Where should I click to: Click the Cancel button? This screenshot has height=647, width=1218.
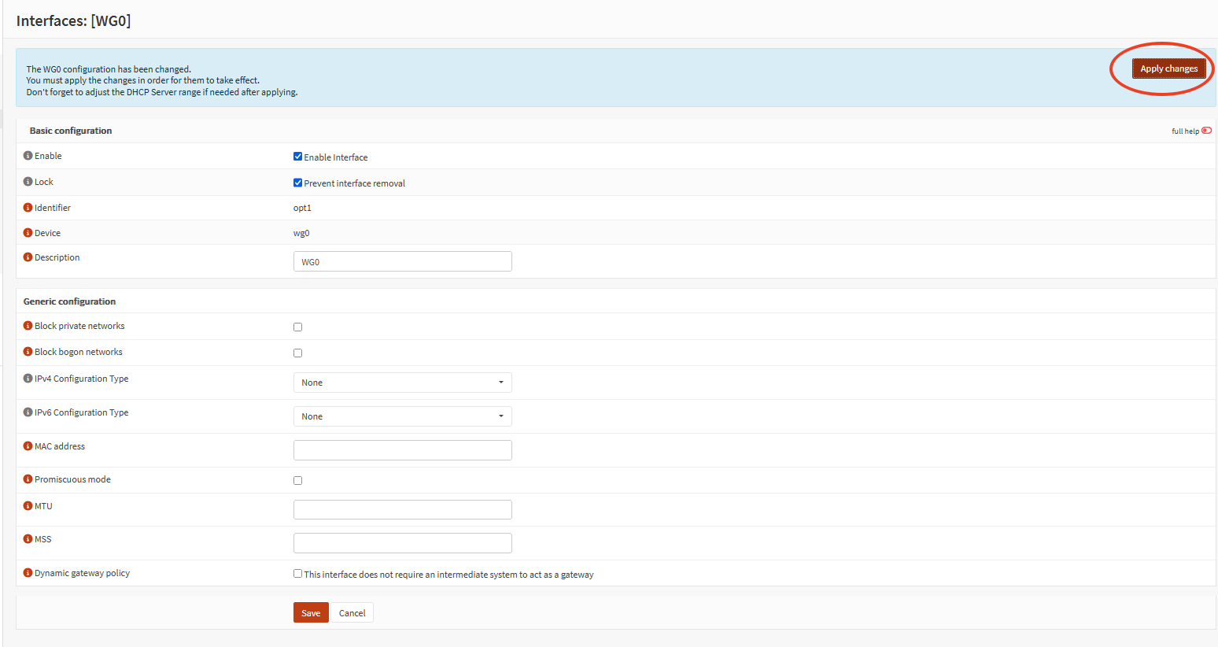[352, 613]
